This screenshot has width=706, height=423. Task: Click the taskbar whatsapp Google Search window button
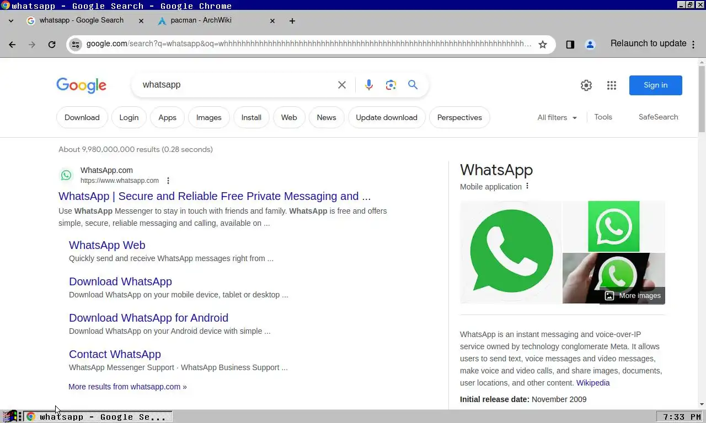[x=98, y=417]
